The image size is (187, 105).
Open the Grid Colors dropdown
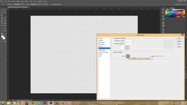point(127,44)
